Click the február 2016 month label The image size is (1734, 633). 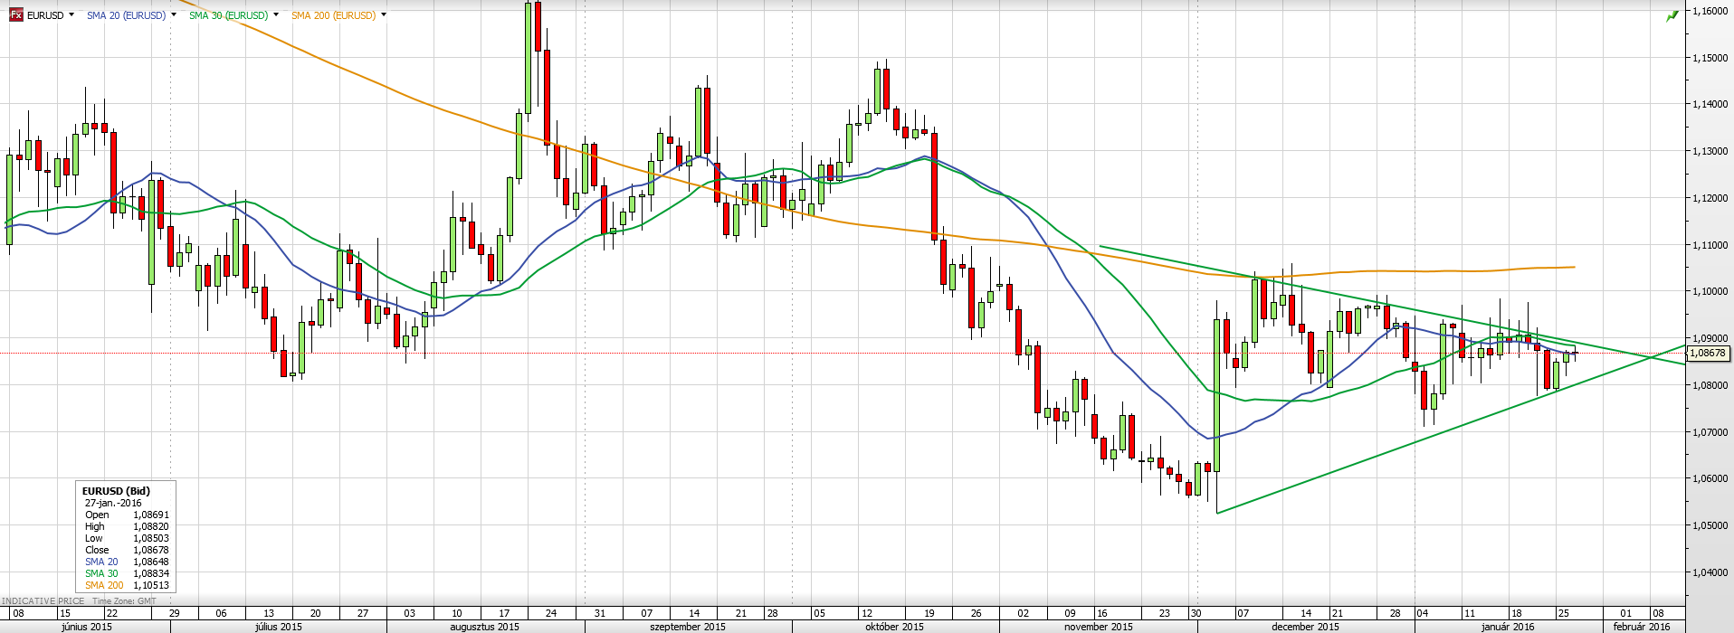1642,627
